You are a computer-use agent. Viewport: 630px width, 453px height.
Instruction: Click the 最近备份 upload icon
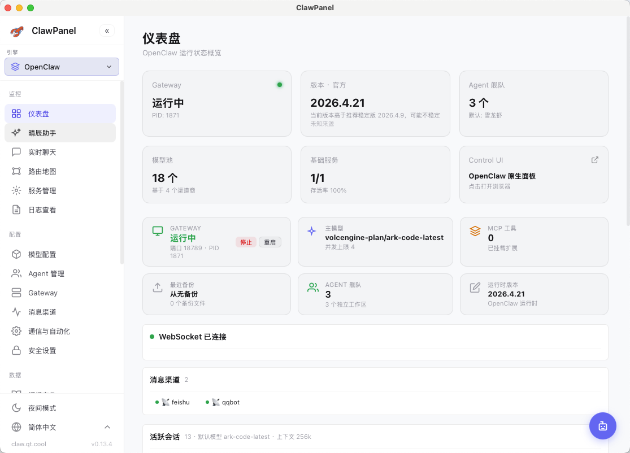[x=158, y=288]
